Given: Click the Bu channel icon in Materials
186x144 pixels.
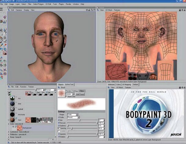Looking at the screenshot, I should click(45, 93).
